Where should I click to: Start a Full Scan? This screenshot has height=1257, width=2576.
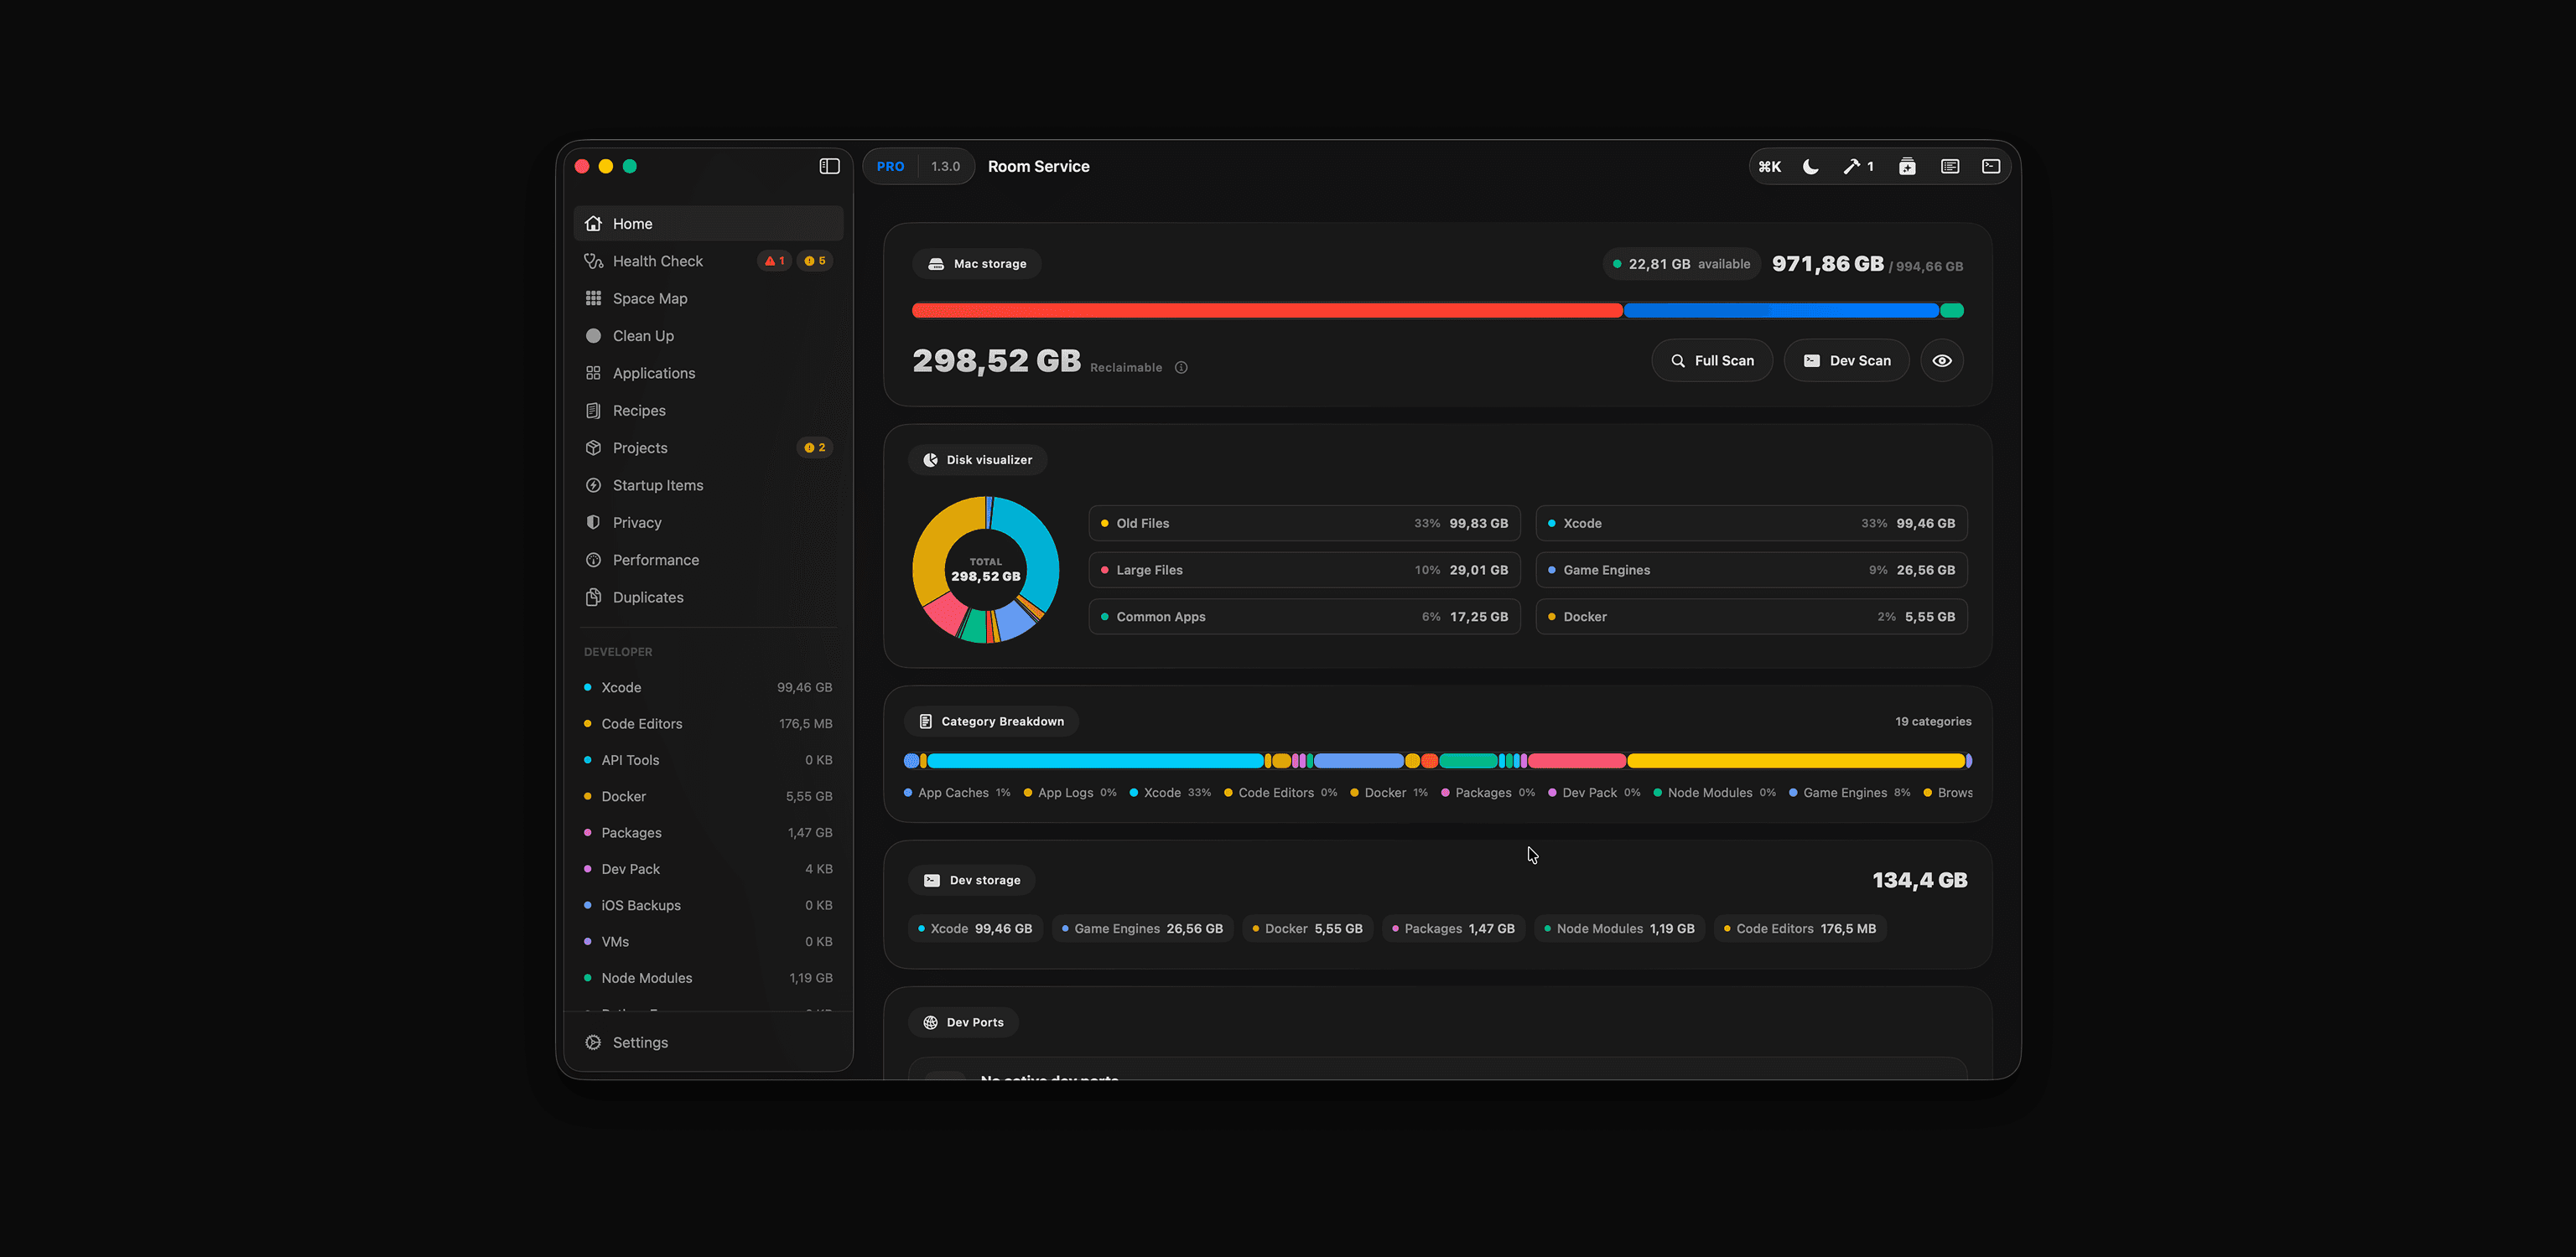[x=1712, y=360]
